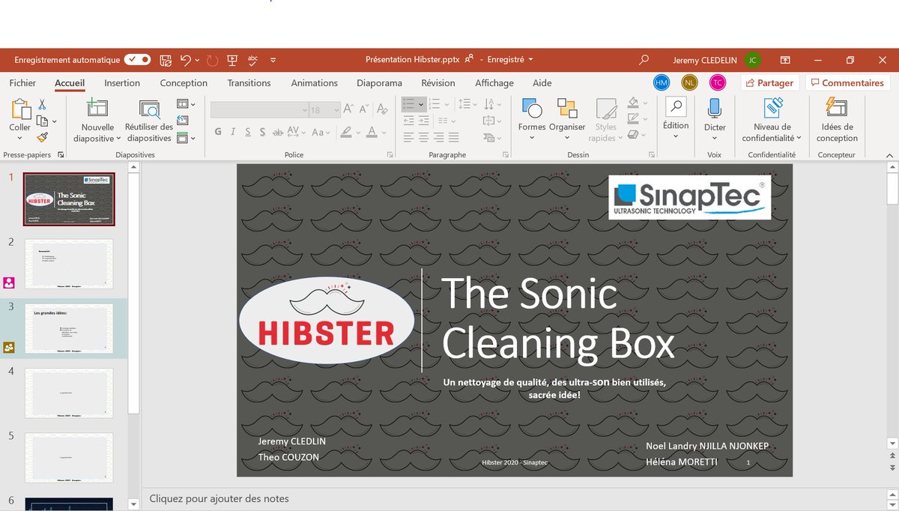Open Ribbon display options icon
The image size is (899, 511).
(785, 60)
